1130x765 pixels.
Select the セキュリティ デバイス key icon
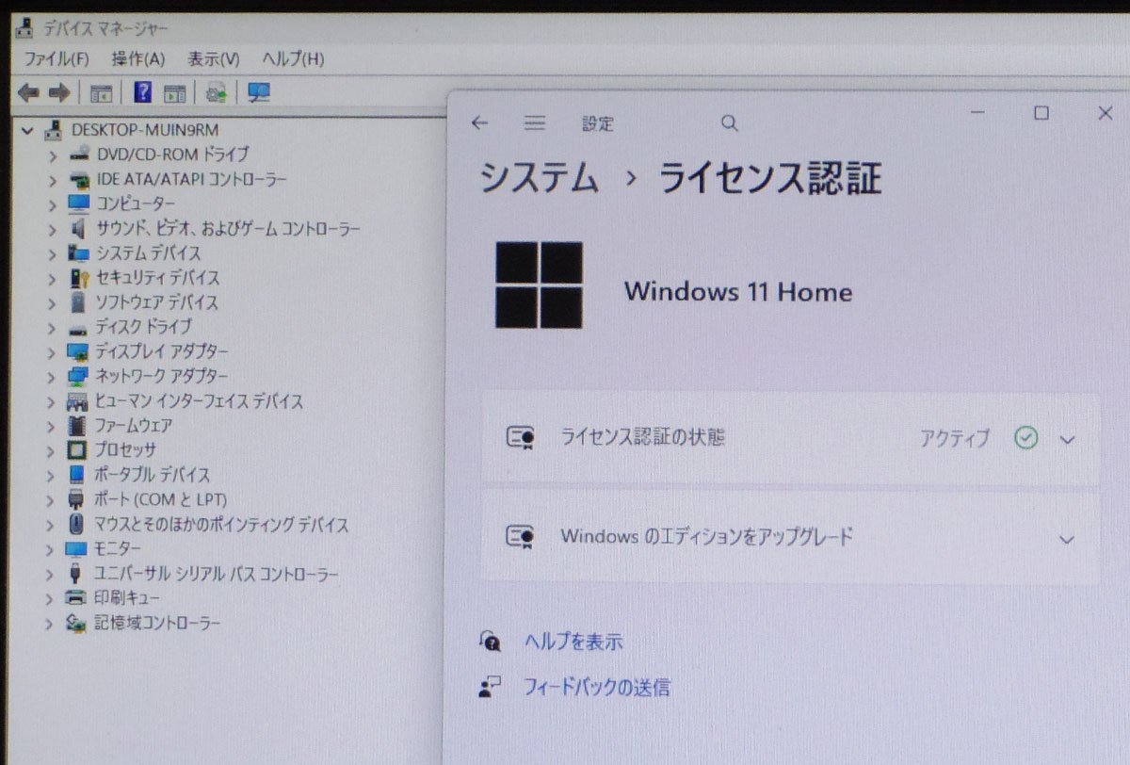pos(79,277)
